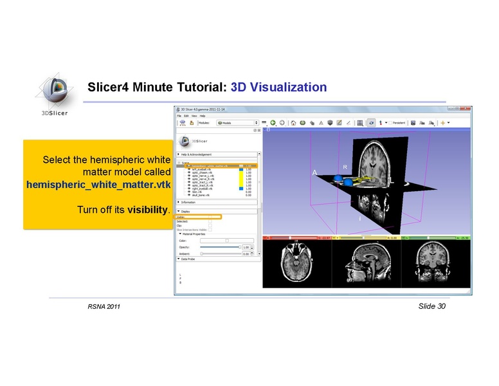Toggle the Persistent checkbox
Viewport: 499px width, 386px height.
click(x=390, y=123)
